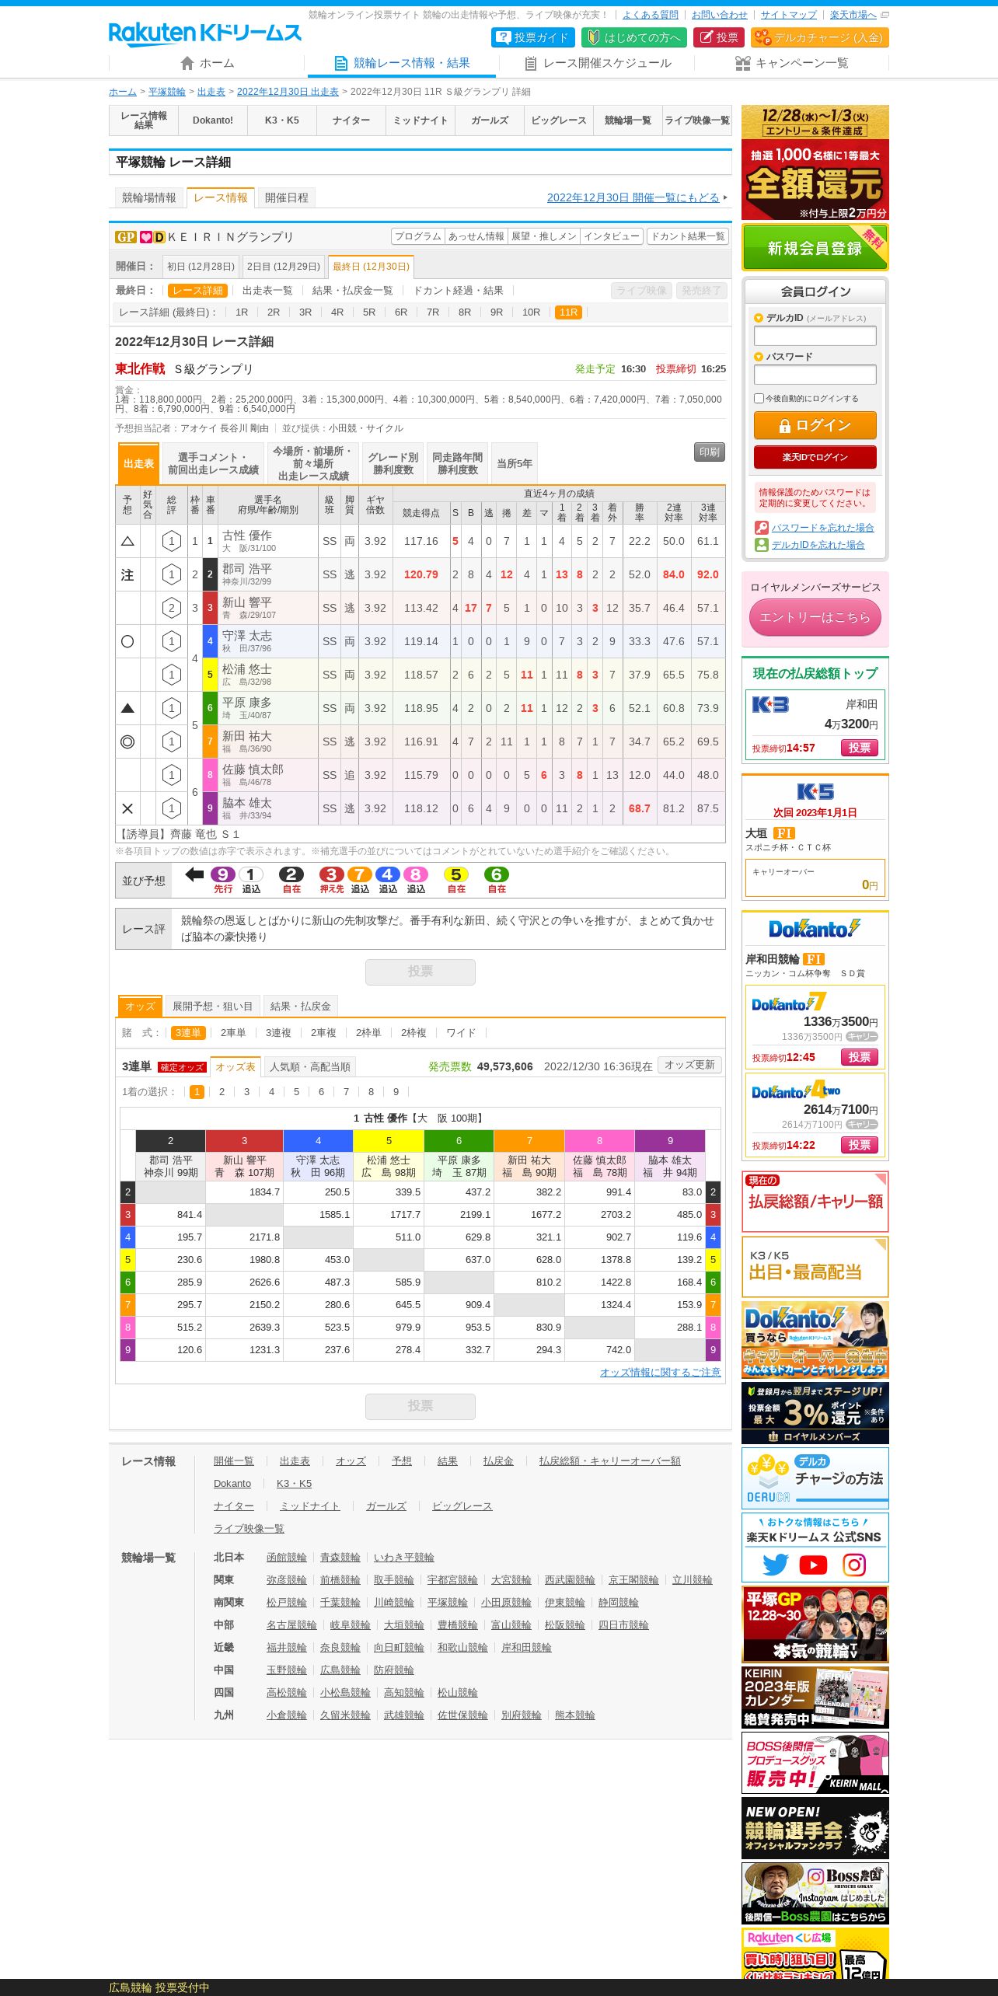Switch to グレード別勝利度数 tab
The height and width of the screenshot is (1996, 998).
coord(393,463)
